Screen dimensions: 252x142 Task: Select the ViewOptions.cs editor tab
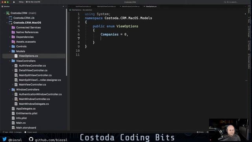click(151, 6)
